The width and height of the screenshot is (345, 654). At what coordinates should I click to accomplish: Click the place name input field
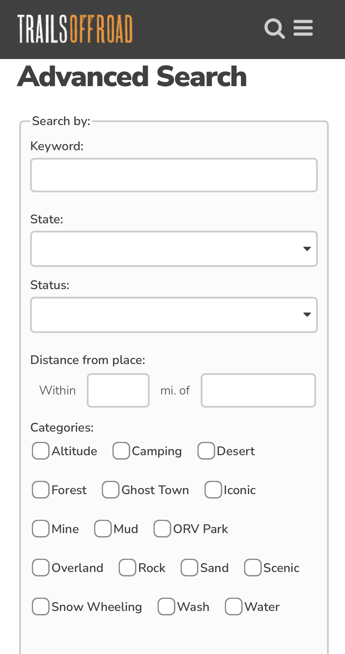point(258,390)
